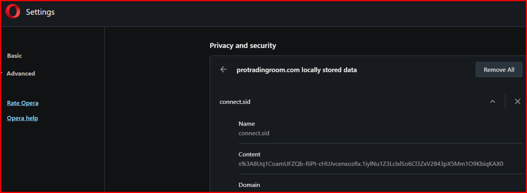This screenshot has width=527, height=193.
Task: Click the Privacy and security heading
Action: tap(243, 46)
